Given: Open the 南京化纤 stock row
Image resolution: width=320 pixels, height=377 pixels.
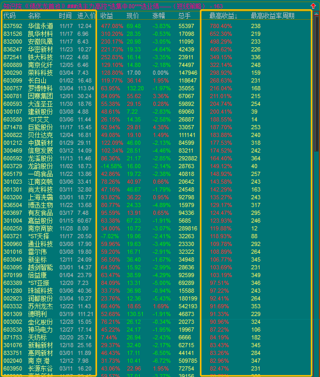Looking at the screenshot, I should click(x=41, y=65).
